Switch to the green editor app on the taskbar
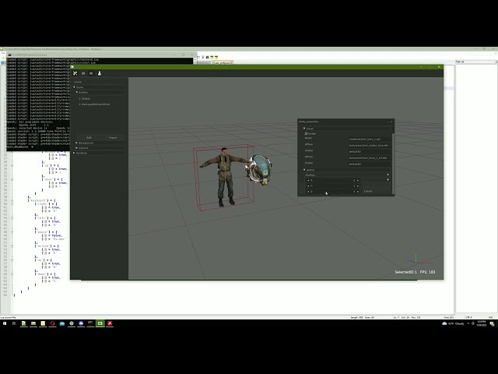 pyautogui.click(x=100, y=323)
